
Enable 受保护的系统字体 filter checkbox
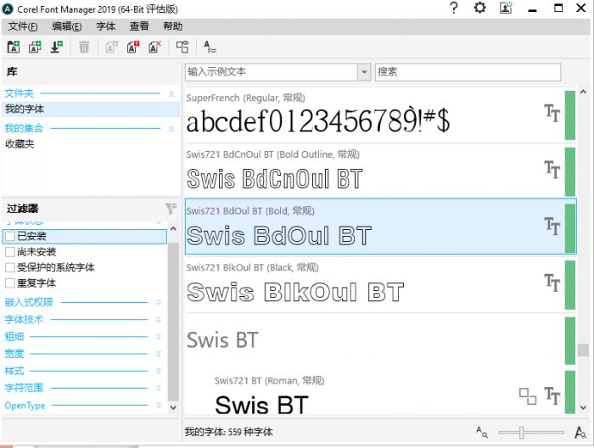10,267
